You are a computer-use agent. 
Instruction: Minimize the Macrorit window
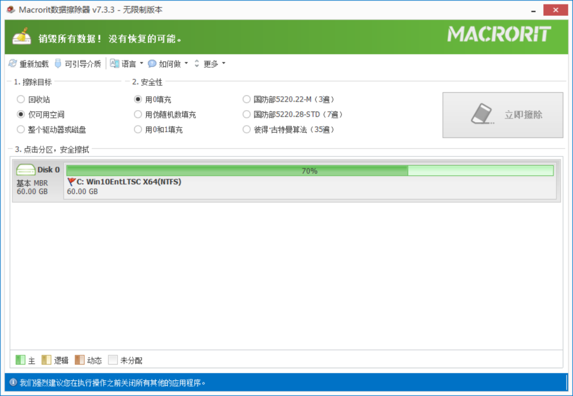point(533,10)
